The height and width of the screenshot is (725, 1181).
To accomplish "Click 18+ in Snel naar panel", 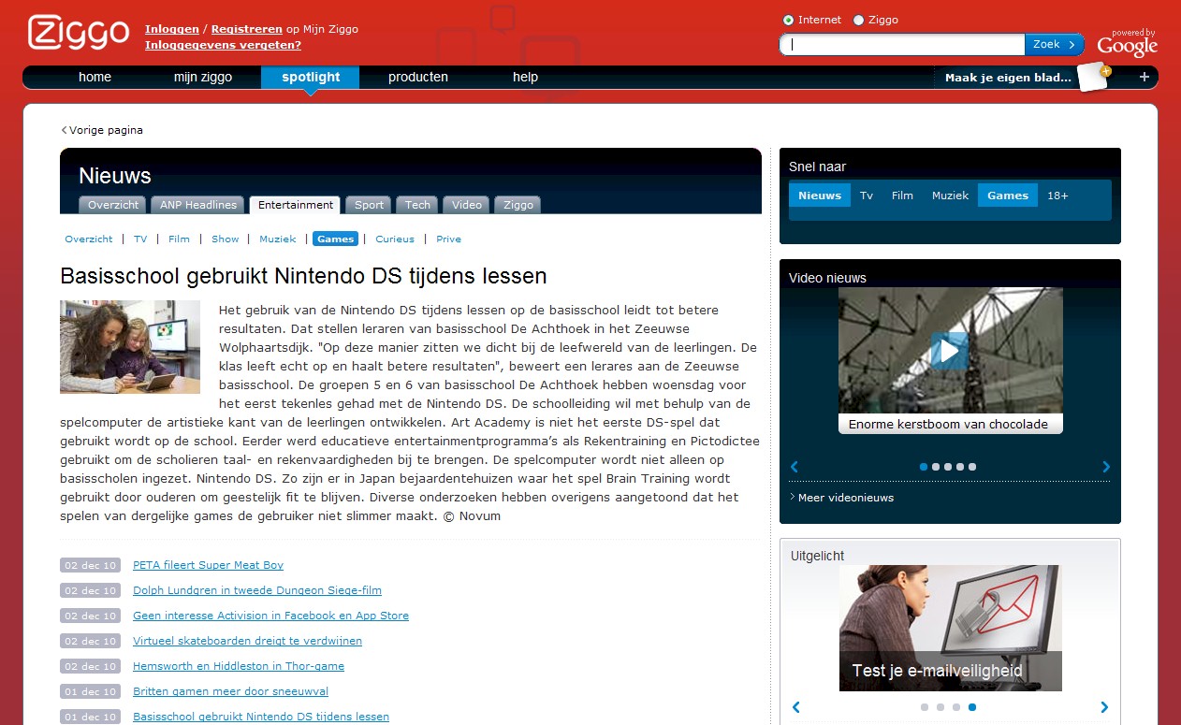I will tap(1057, 196).
